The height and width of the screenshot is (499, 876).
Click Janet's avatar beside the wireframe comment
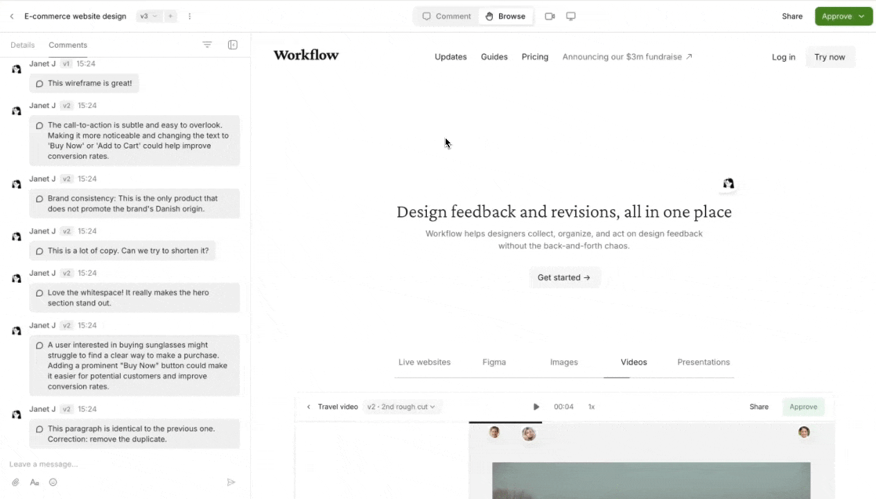(x=17, y=69)
